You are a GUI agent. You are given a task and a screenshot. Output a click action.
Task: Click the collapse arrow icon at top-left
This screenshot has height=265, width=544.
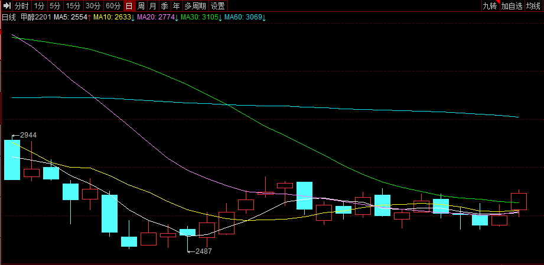[7, 5]
